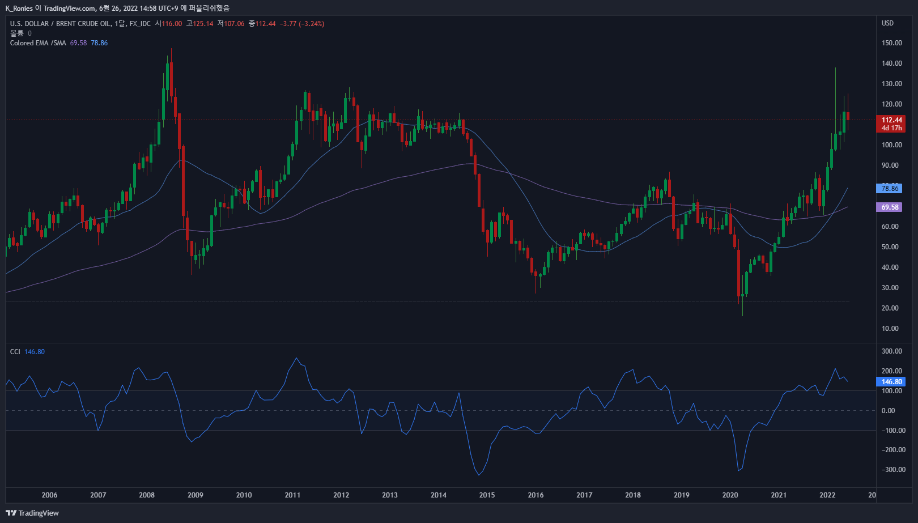Select the K_Ronies publisher header text
This screenshot has height=523, width=918.
[x=117, y=8]
